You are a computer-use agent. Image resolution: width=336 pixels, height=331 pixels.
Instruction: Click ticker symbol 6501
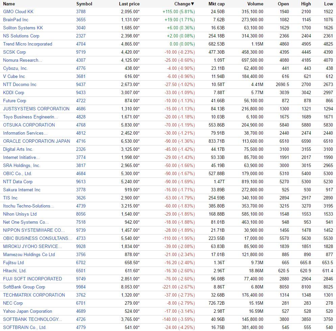(81, 271)
